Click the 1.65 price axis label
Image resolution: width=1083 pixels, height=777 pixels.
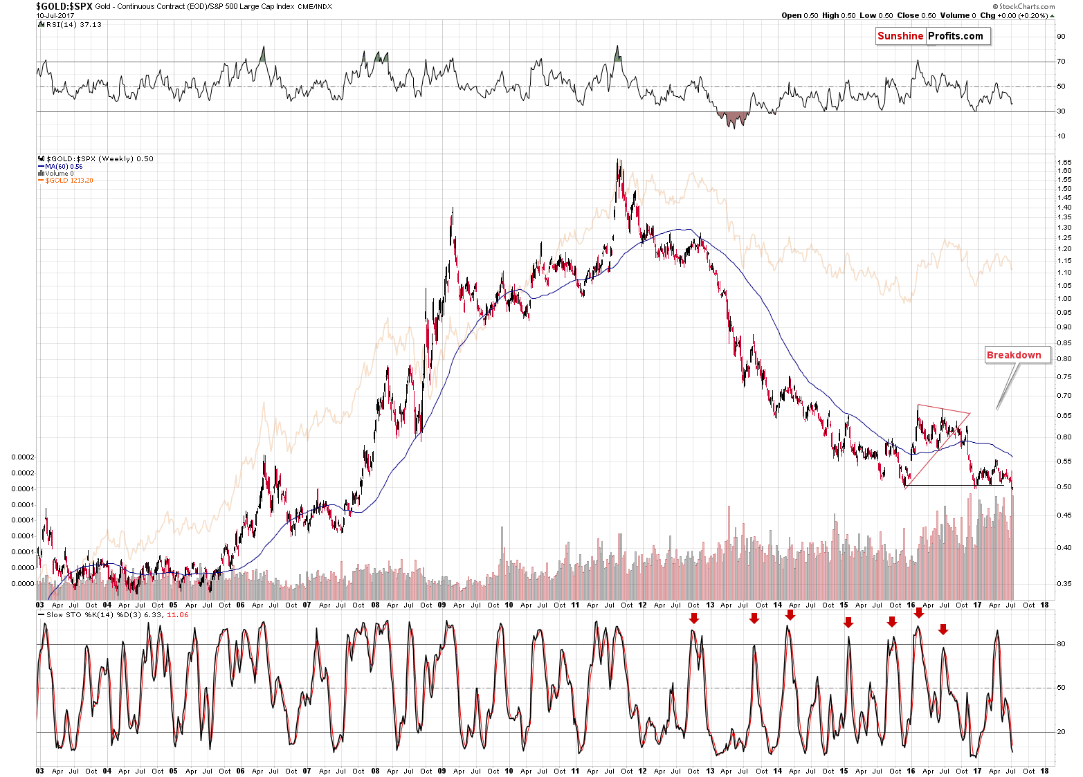1064,162
